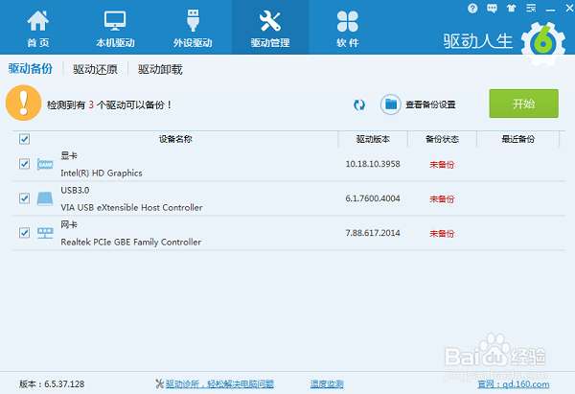Open the 温度监测 link
The width and height of the screenshot is (575, 394).
point(327,383)
